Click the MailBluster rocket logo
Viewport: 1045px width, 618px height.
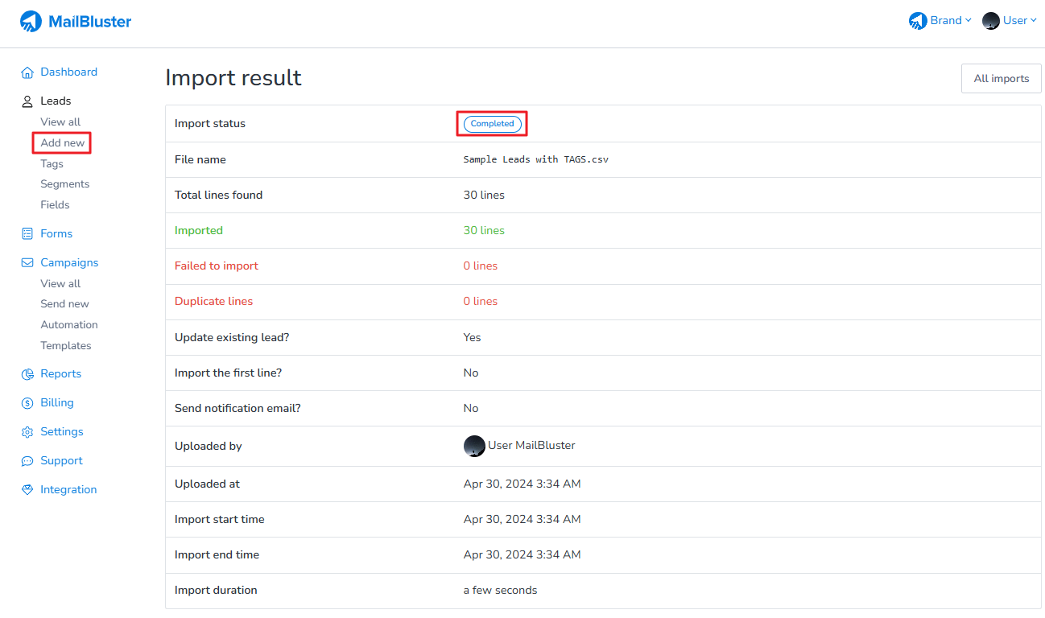pyautogui.click(x=31, y=22)
